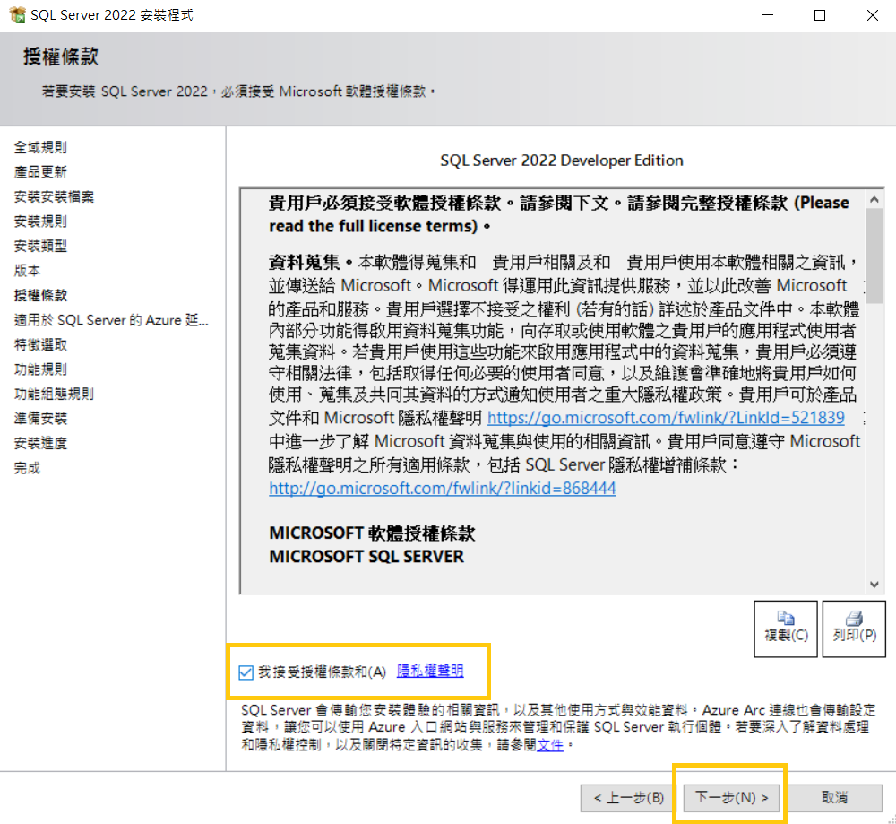Select 準備安裝 step in sidebar
This screenshot has width=896, height=824.
click(40, 419)
